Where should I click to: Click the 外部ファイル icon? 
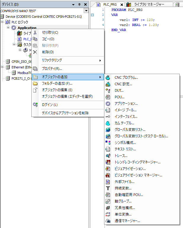[108, 182]
